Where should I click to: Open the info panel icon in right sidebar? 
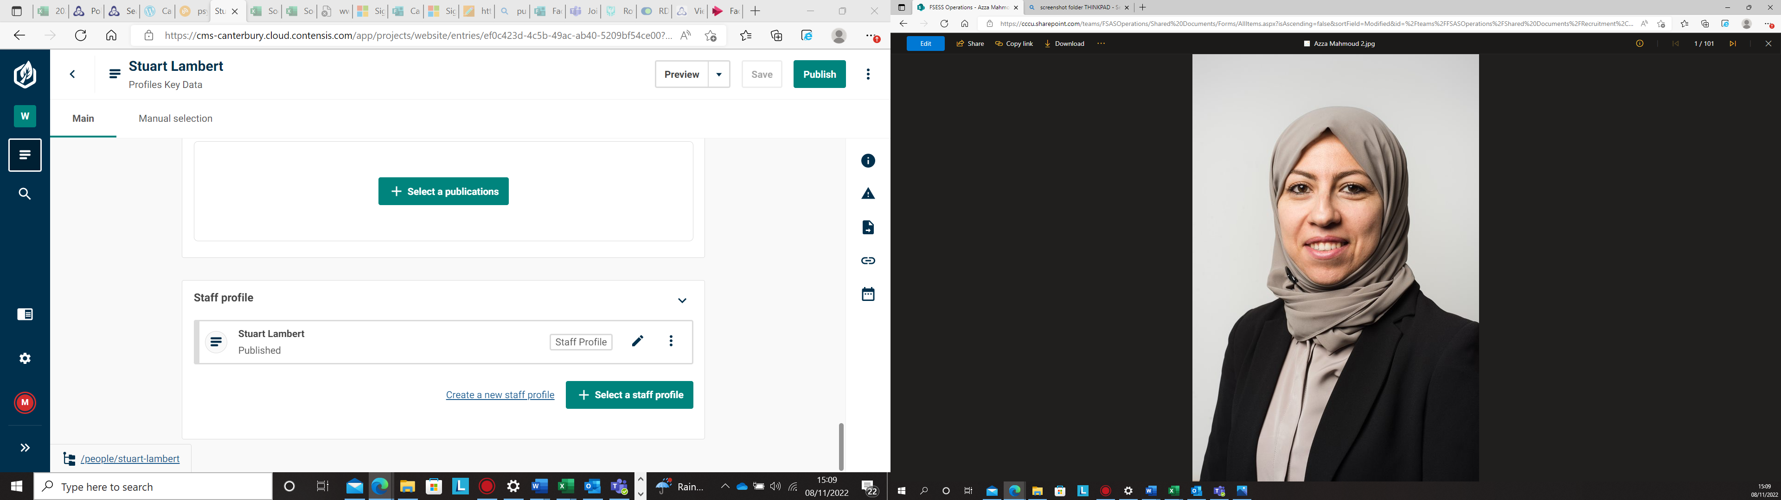point(868,161)
